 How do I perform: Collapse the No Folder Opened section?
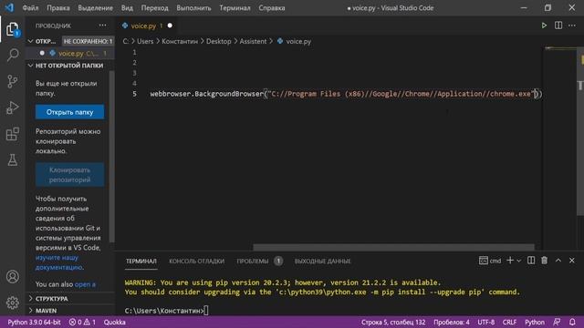tap(30, 66)
